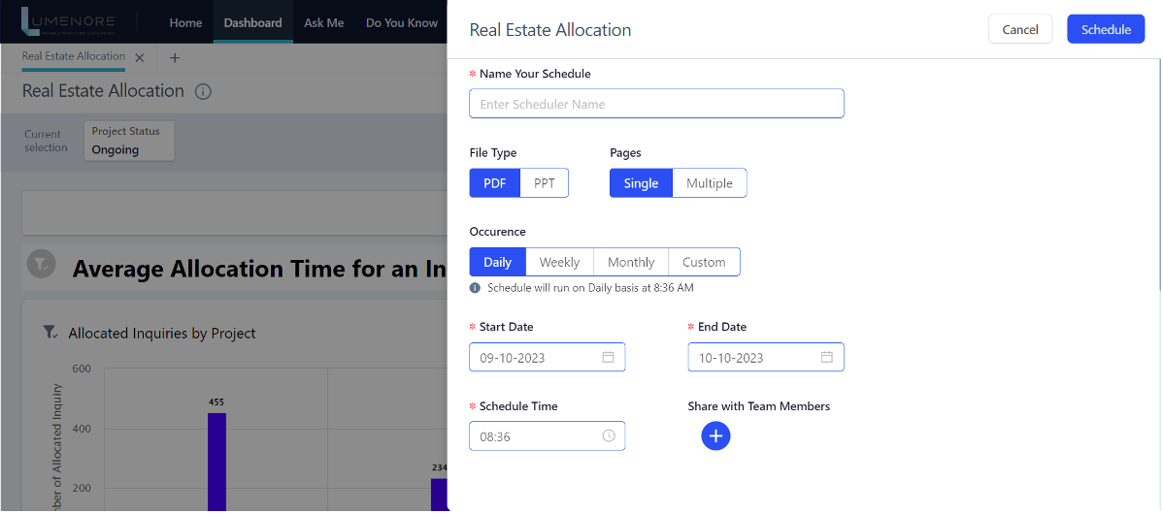Click the filter icon next to Allocated Inquiries by Project
This screenshot has width=1163, height=514.
[50, 333]
